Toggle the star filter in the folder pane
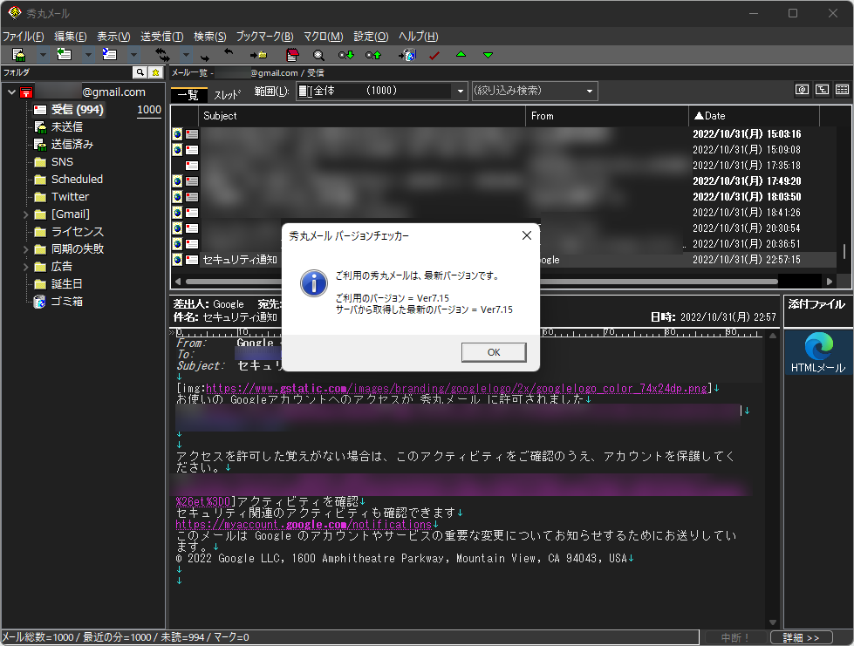Viewport: 854px width, 646px height. click(154, 71)
